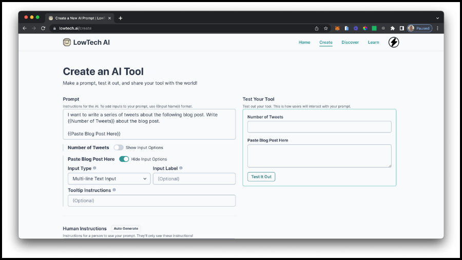
Task: Reload the page with the refresh icon
Action: tap(43, 28)
